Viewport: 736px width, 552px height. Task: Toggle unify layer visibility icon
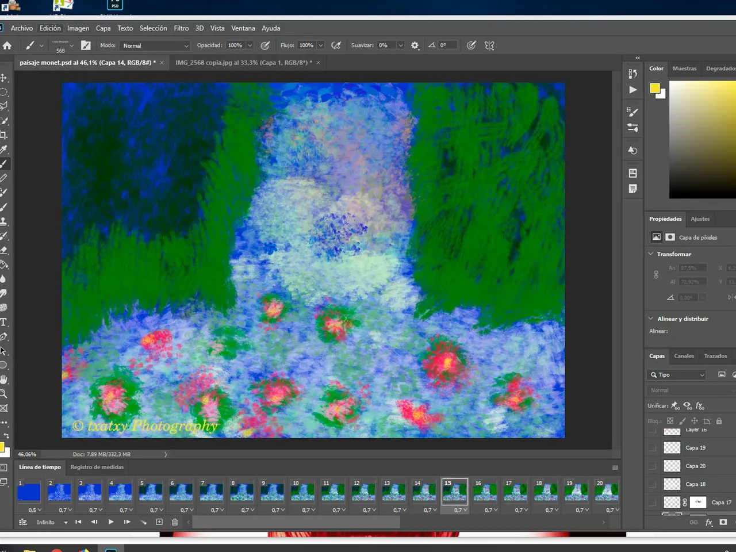pos(687,405)
